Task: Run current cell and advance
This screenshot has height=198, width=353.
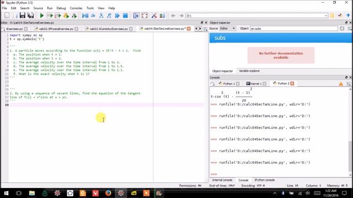Action: click(58, 15)
